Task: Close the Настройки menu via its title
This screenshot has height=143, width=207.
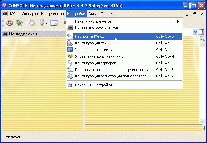Action: point(76,14)
